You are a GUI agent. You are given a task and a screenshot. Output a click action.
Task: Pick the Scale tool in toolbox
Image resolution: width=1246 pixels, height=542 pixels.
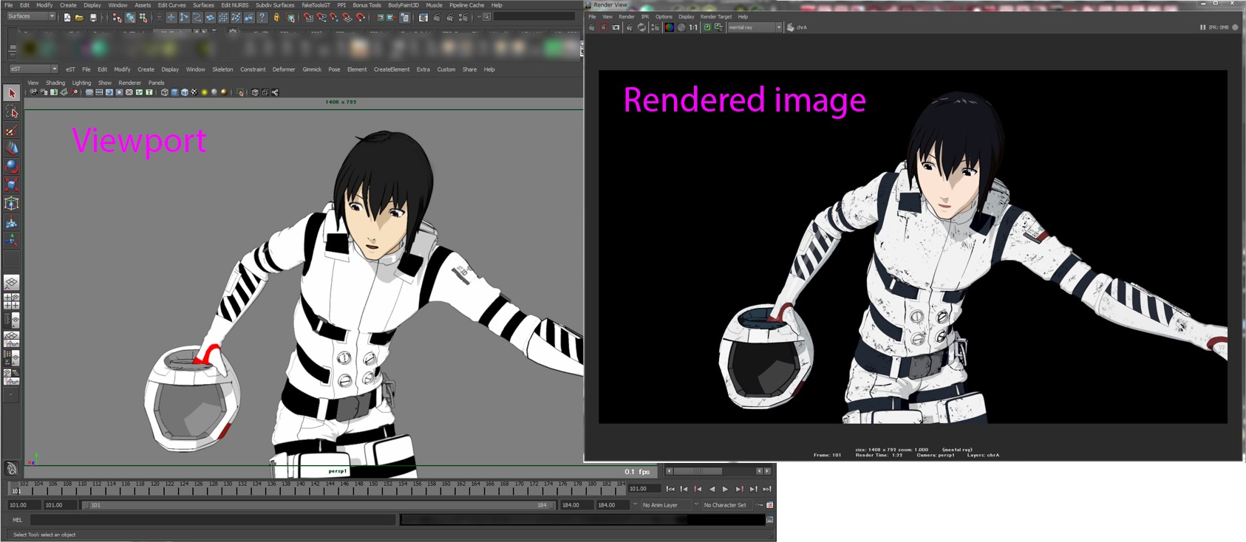(x=12, y=185)
